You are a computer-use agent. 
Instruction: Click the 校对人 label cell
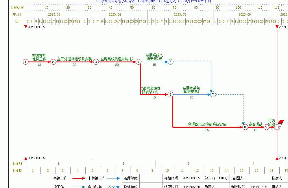277,178
